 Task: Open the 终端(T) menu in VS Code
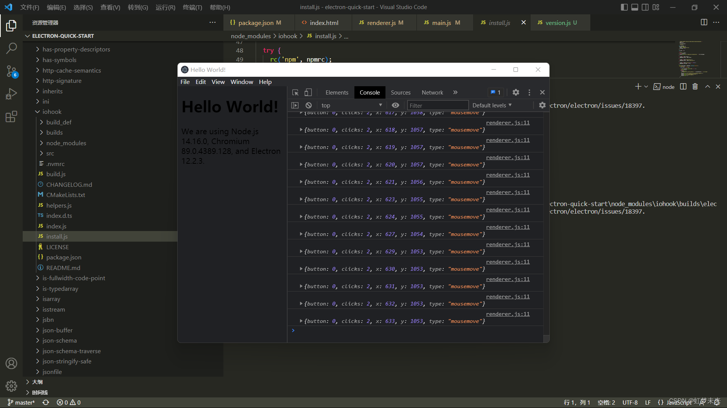coord(192,7)
